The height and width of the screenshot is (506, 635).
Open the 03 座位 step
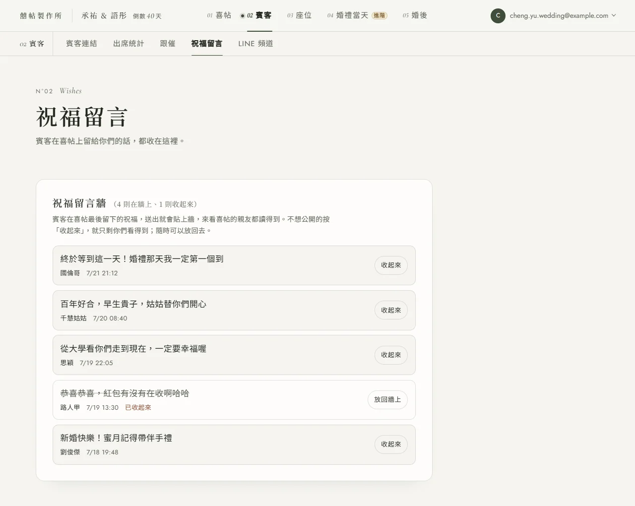(300, 15)
